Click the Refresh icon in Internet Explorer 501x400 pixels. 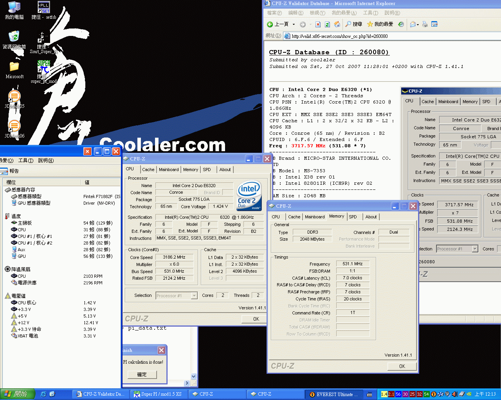328,24
